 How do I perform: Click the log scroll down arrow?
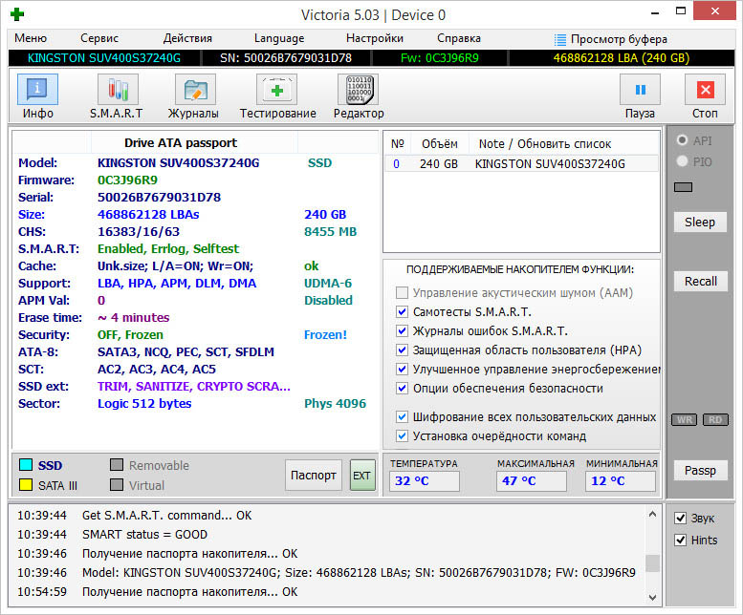coord(652,598)
